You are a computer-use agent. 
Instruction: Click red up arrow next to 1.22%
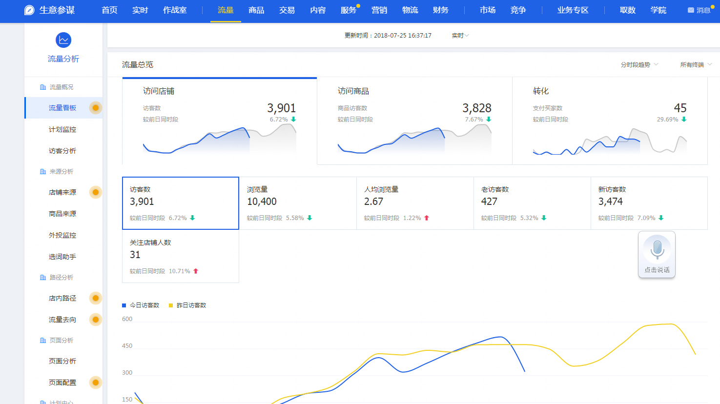click(x=427, y=218)
